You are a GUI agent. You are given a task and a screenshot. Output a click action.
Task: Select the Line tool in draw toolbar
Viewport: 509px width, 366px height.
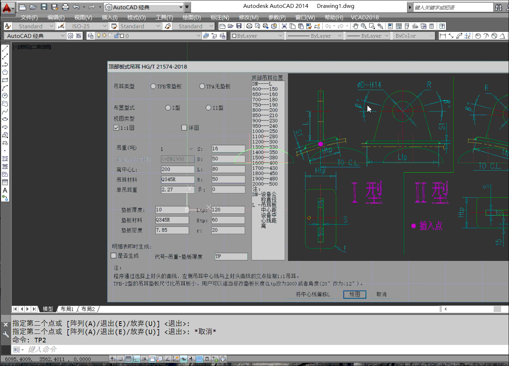click(5, 49)
